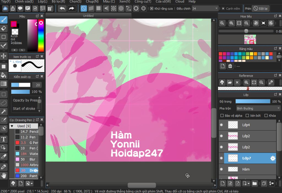Turn snap off with the toolbar icon
Viewport: 282px width, 193px height.
point(84,9)
